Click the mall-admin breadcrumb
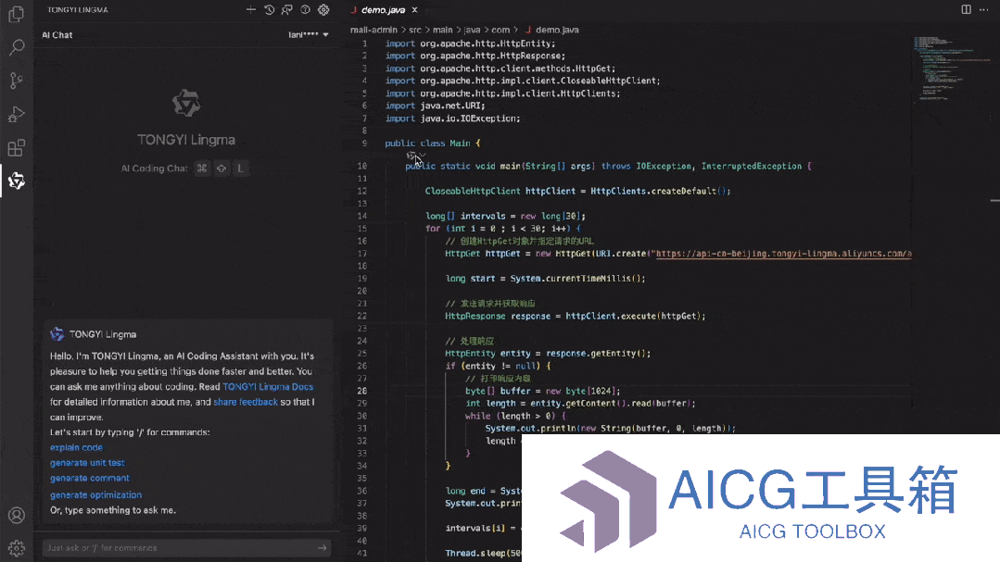Image resolution: width=1000 pixels, height=562 pixels. [373, 30]
